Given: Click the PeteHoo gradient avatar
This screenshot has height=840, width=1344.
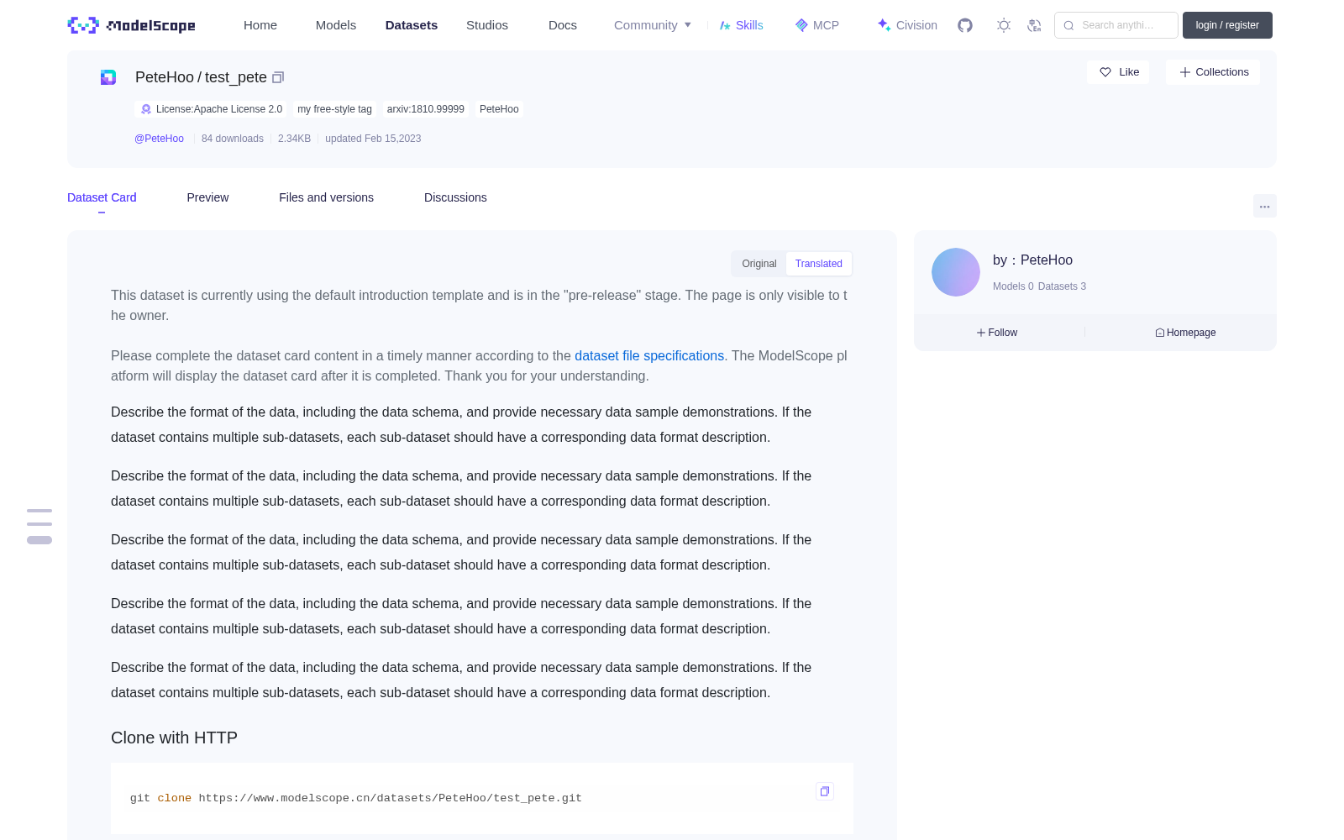Looking at the screenshot, I should click(956, 272).
